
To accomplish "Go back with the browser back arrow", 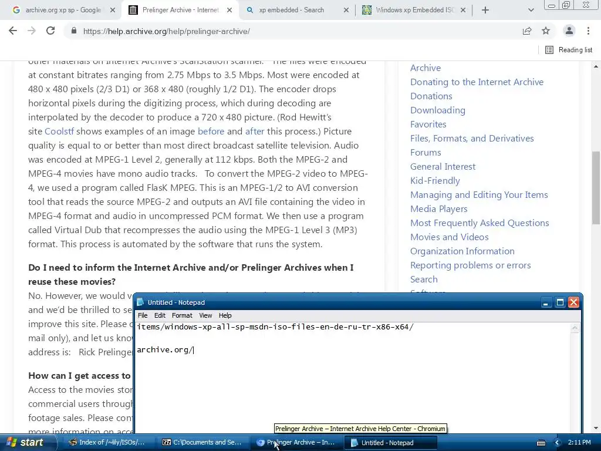I will (13, 31).
